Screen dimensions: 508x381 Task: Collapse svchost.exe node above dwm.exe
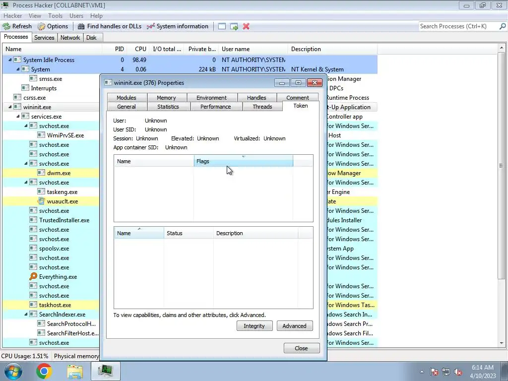[26, 163]
